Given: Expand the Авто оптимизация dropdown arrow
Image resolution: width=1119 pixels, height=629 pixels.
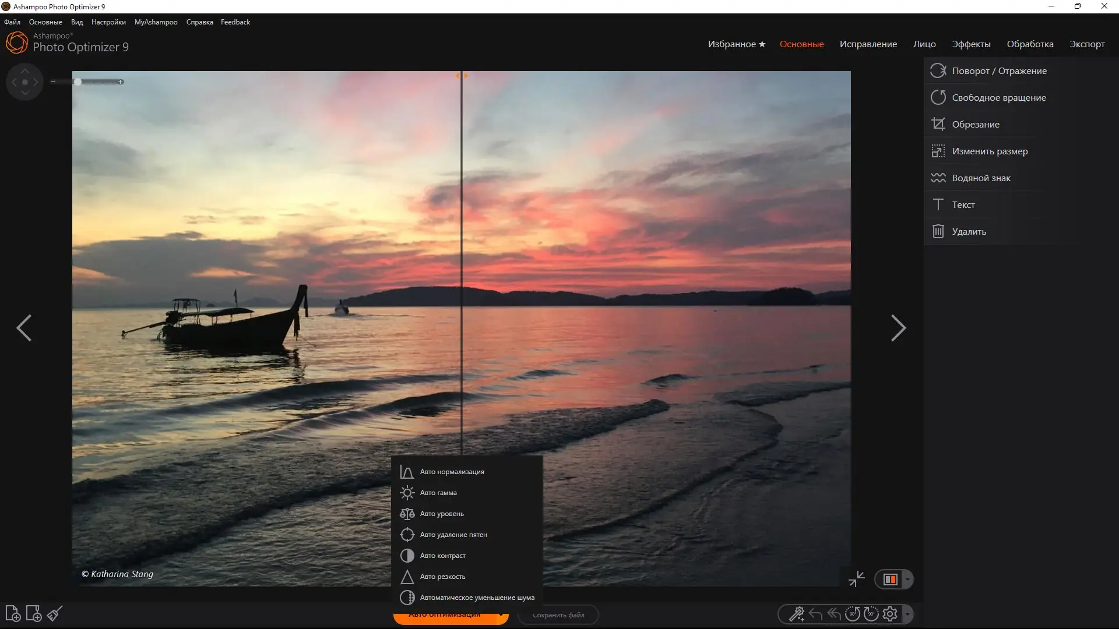Looking at the screenshot, I should pos(500,616).
